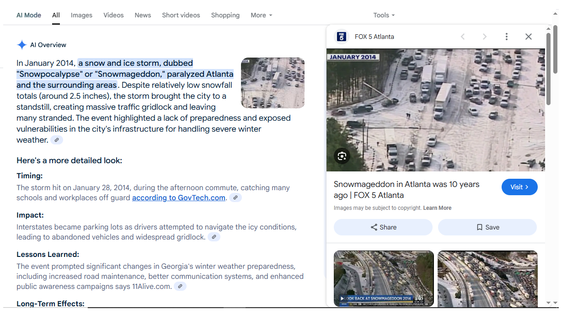The height and width of the screenshot is (320, 567).
Task: Open the Snowmageddon in Atlanta article title
Action: 407,190
